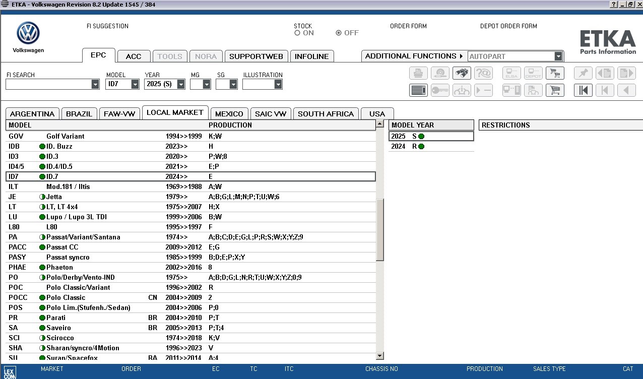Click the DEPOT icon button
The image size is (643, 379).
coord(533,74)
